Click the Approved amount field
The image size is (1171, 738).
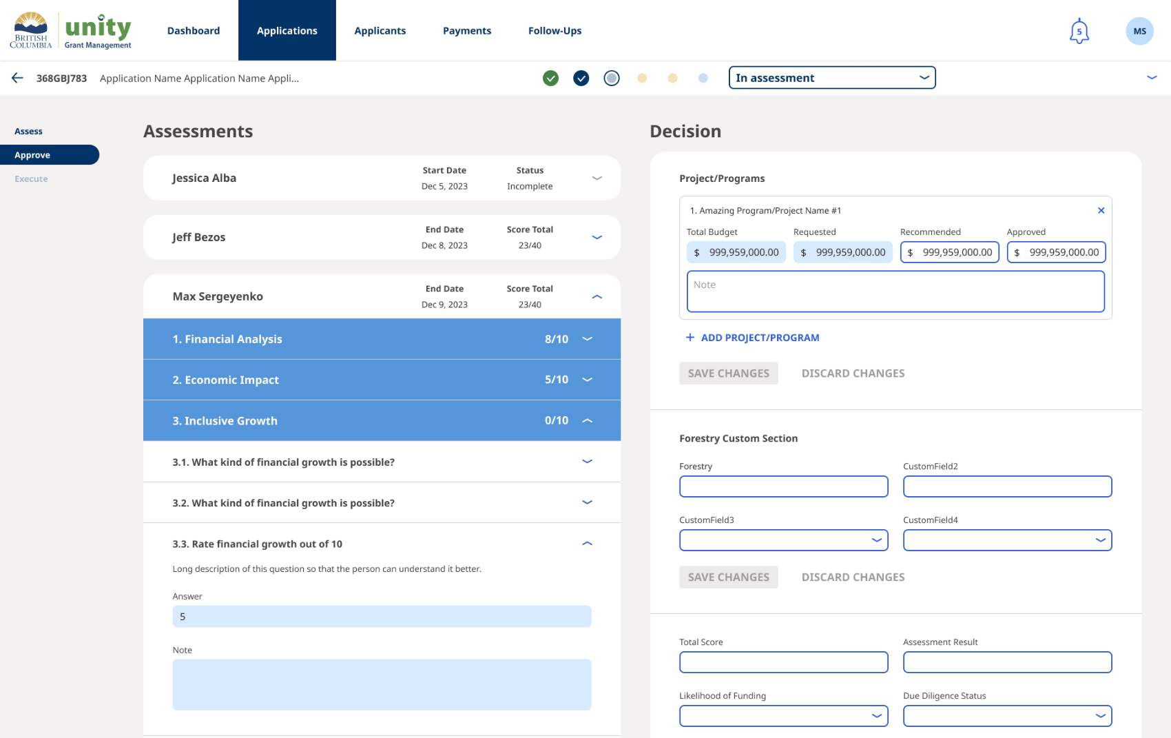(1056, 252)
